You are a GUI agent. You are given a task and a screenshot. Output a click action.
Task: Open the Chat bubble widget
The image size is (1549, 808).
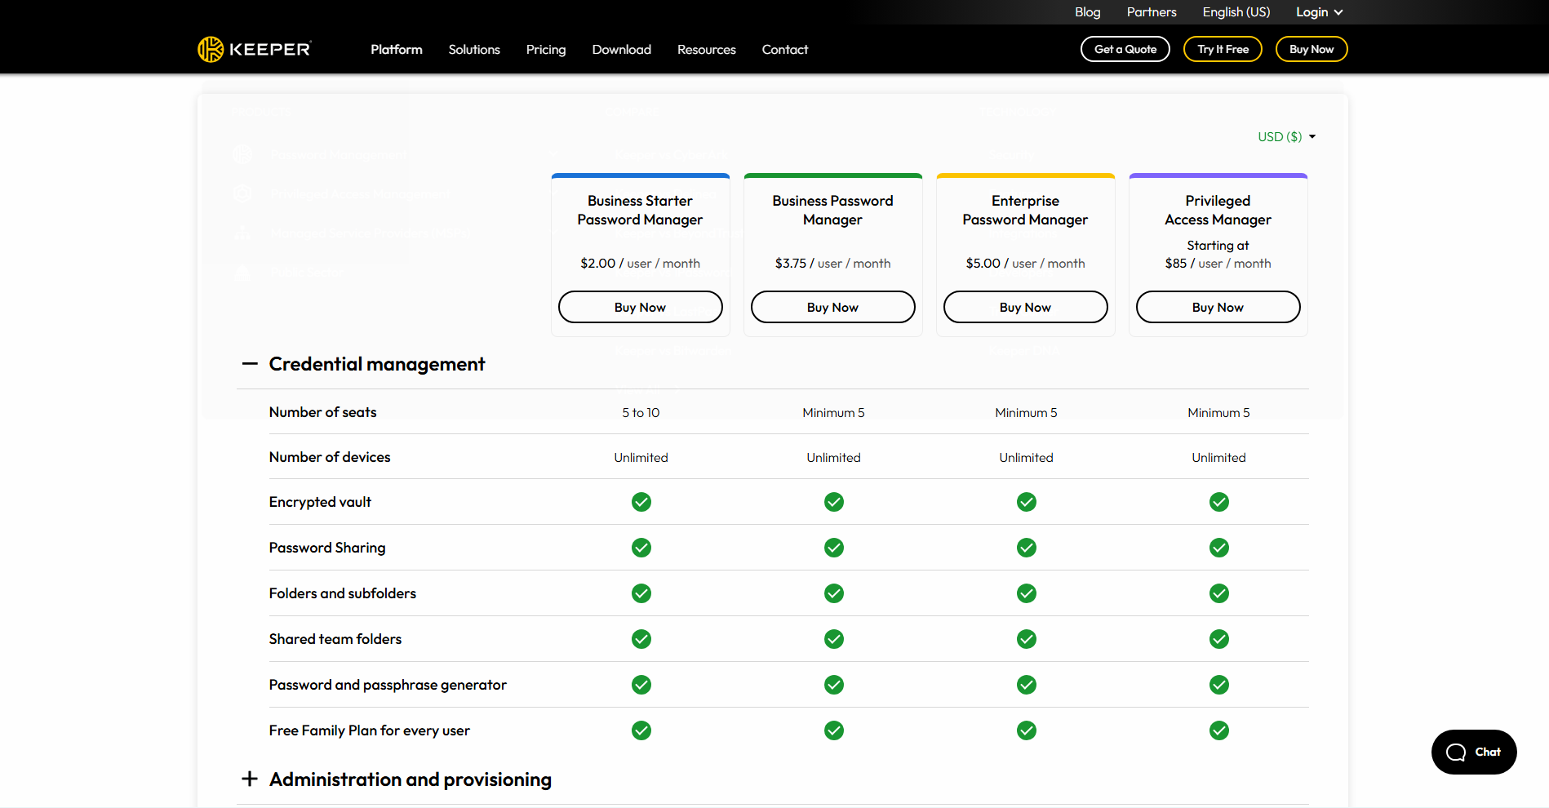(x=1474, y=752)
